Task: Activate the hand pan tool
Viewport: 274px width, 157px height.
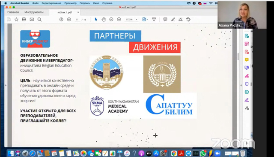Action: [x=104, y=19]
